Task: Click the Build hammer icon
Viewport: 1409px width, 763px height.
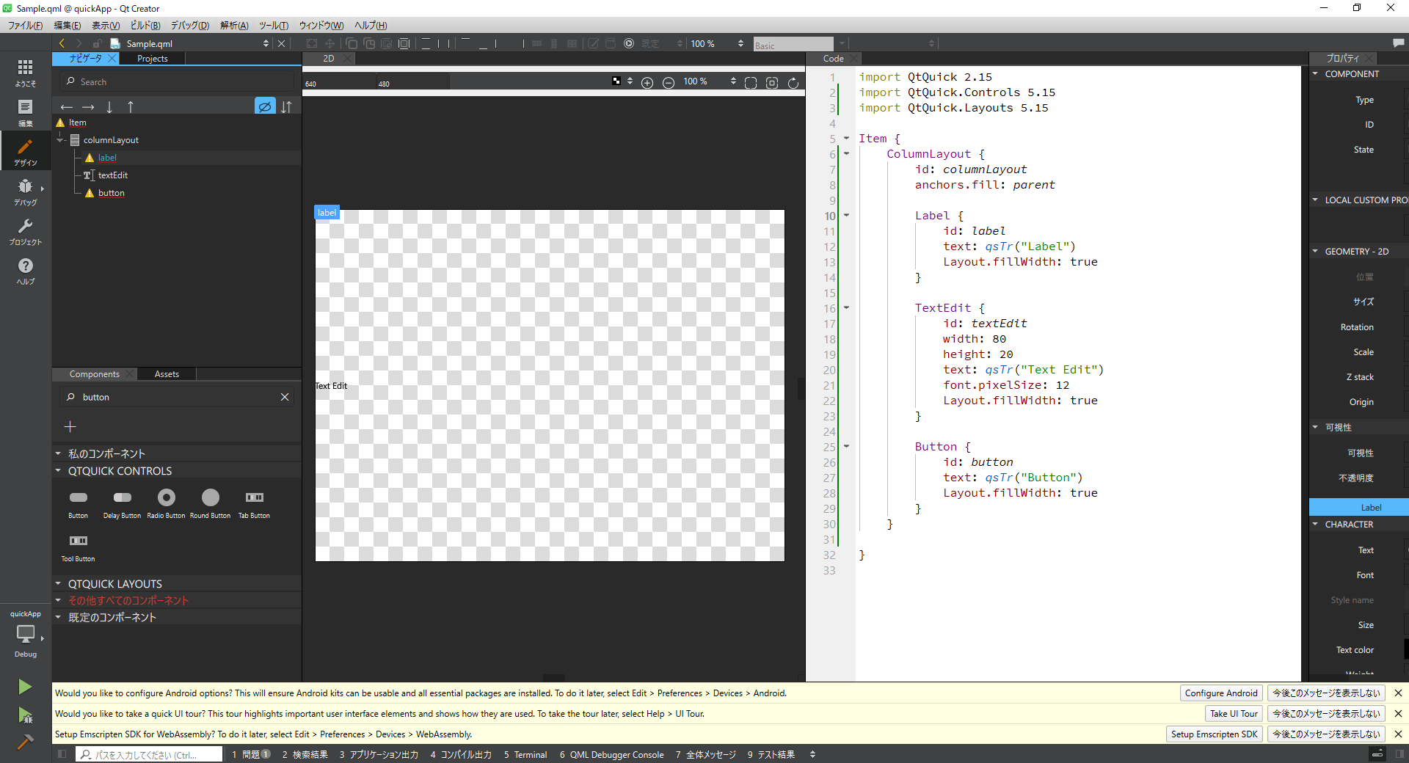Action: [x=25, y=742]
